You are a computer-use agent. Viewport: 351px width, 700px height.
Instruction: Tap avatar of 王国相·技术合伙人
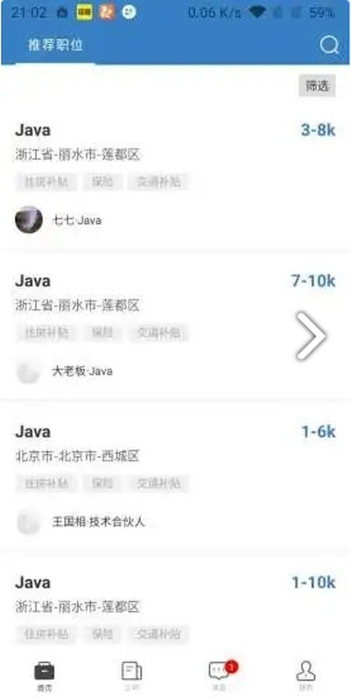coord(29,521)
